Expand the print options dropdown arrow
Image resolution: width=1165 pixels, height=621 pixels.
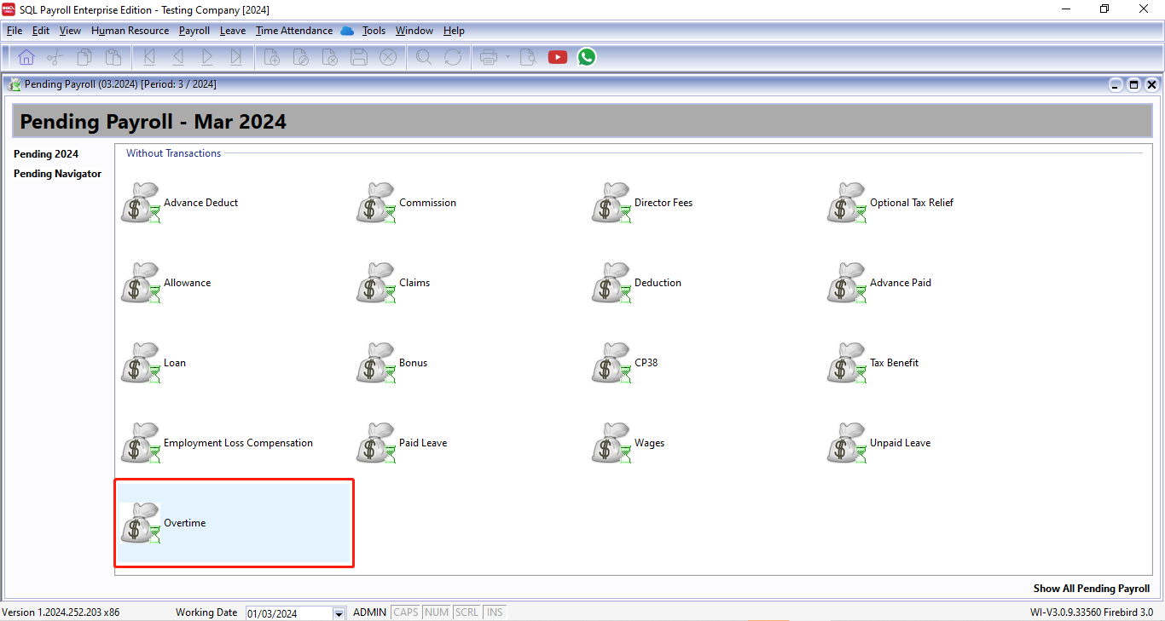(507, 57)
